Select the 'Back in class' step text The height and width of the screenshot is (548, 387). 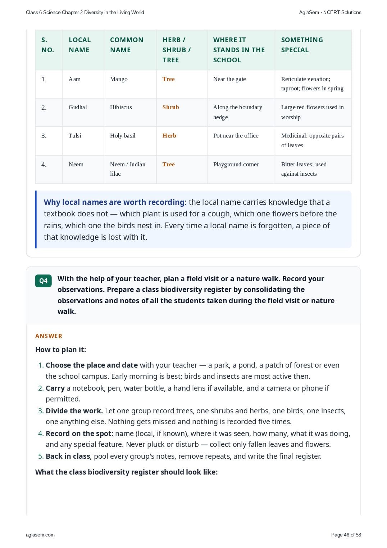click(x=68, y=456)
